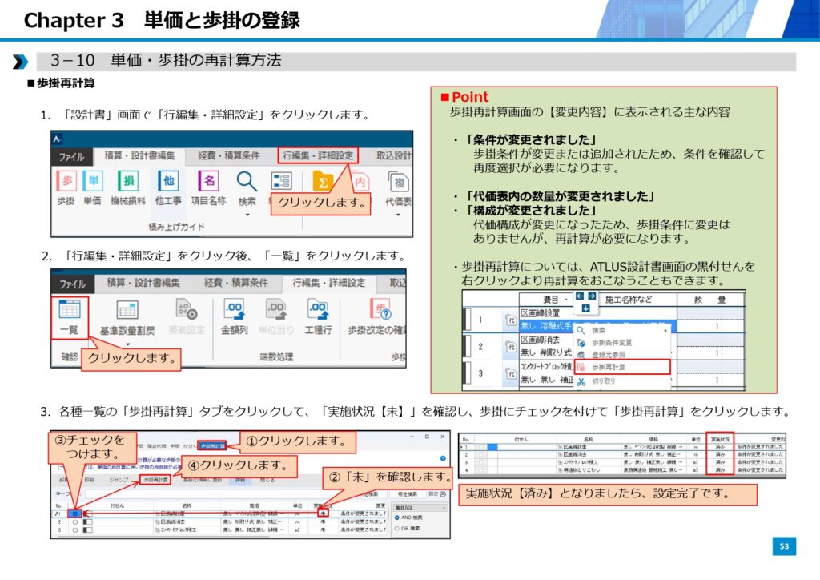Expand the 検索 dropdown arrow in the ribbon

pyautogui.click(x=247, y=215)
